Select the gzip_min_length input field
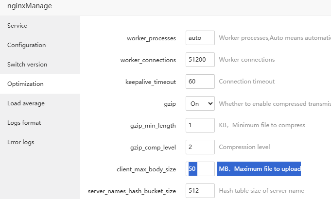Screen dimensions: 331x199 200,125
